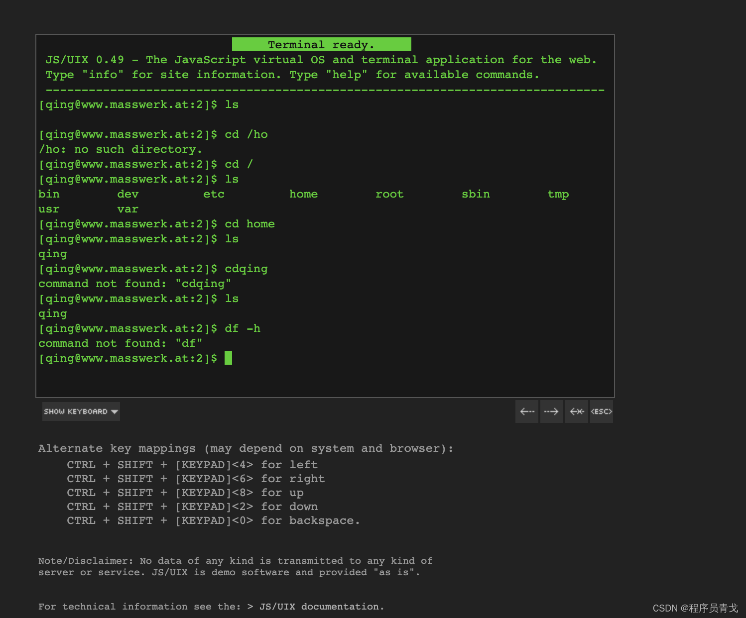The height and width of the screenshot is (618, 746).
Task: Click the '<6> for right' key mapping
Action: [x=196, y=479]
